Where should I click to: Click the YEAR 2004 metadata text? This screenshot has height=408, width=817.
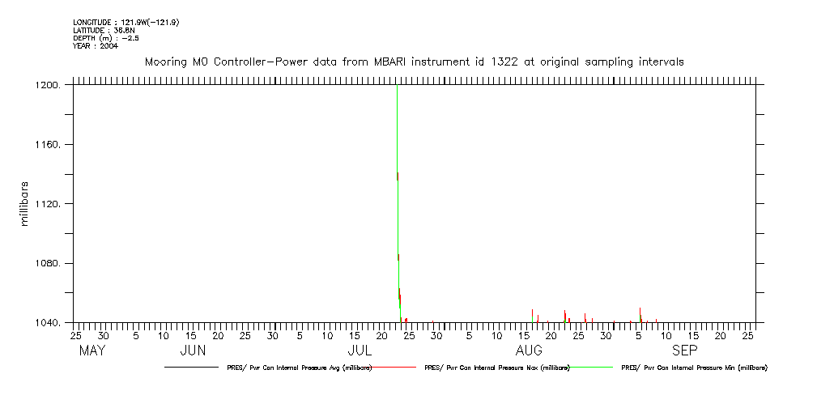click(x=96, y=46)
